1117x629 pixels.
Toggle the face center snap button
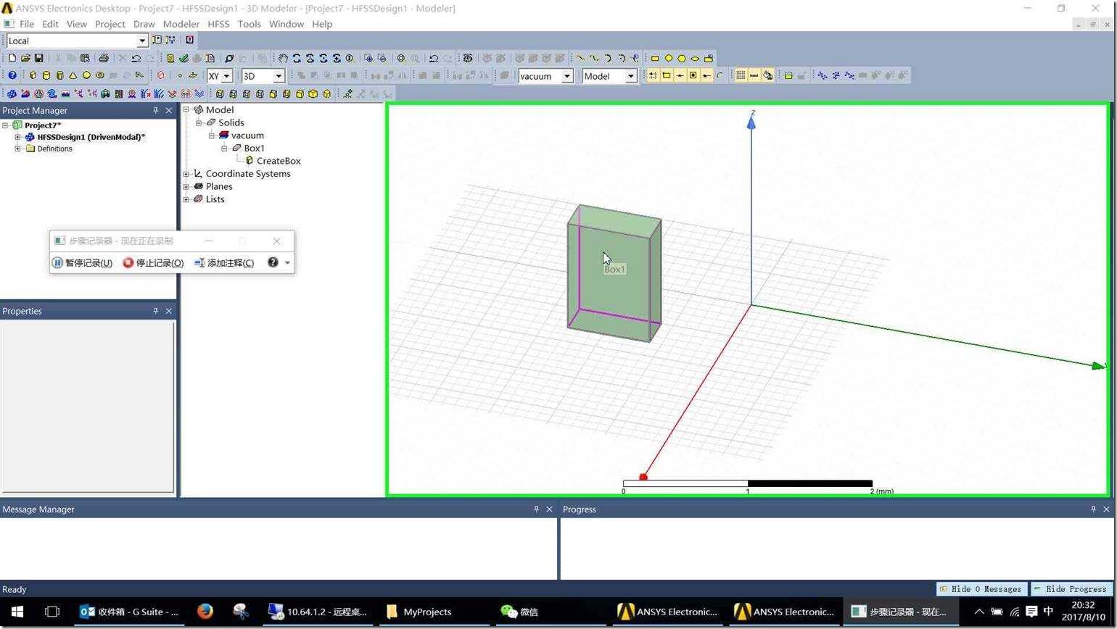coord(693,75)
